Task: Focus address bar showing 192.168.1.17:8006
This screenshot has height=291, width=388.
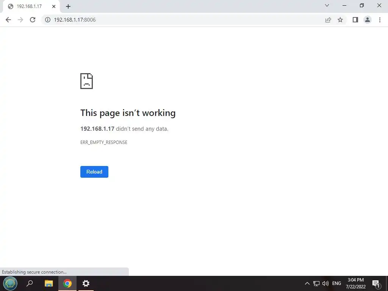Action: pyautogui.click(x=183, y=20)
